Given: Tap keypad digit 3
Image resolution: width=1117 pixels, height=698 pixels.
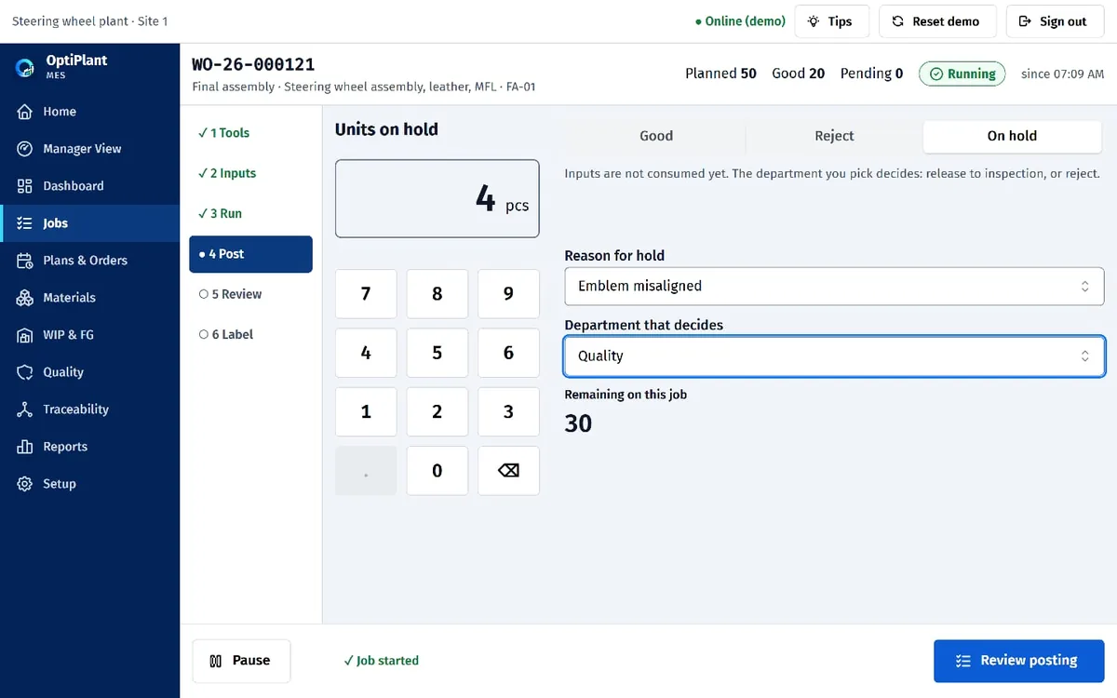Looking at the screenshot, I should tap(508, 411).
